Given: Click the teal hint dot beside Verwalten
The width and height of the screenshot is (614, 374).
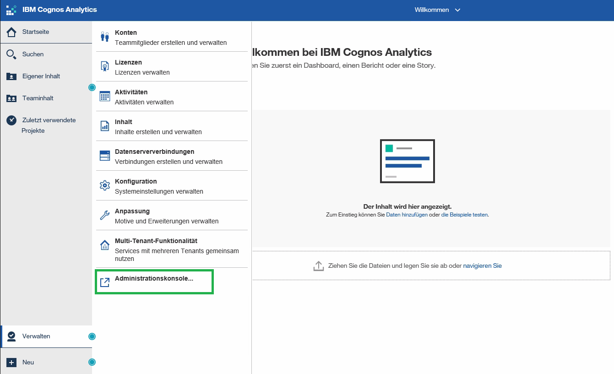Looking at the screenshot, I should pyautogui.click(x=92, y=336).
